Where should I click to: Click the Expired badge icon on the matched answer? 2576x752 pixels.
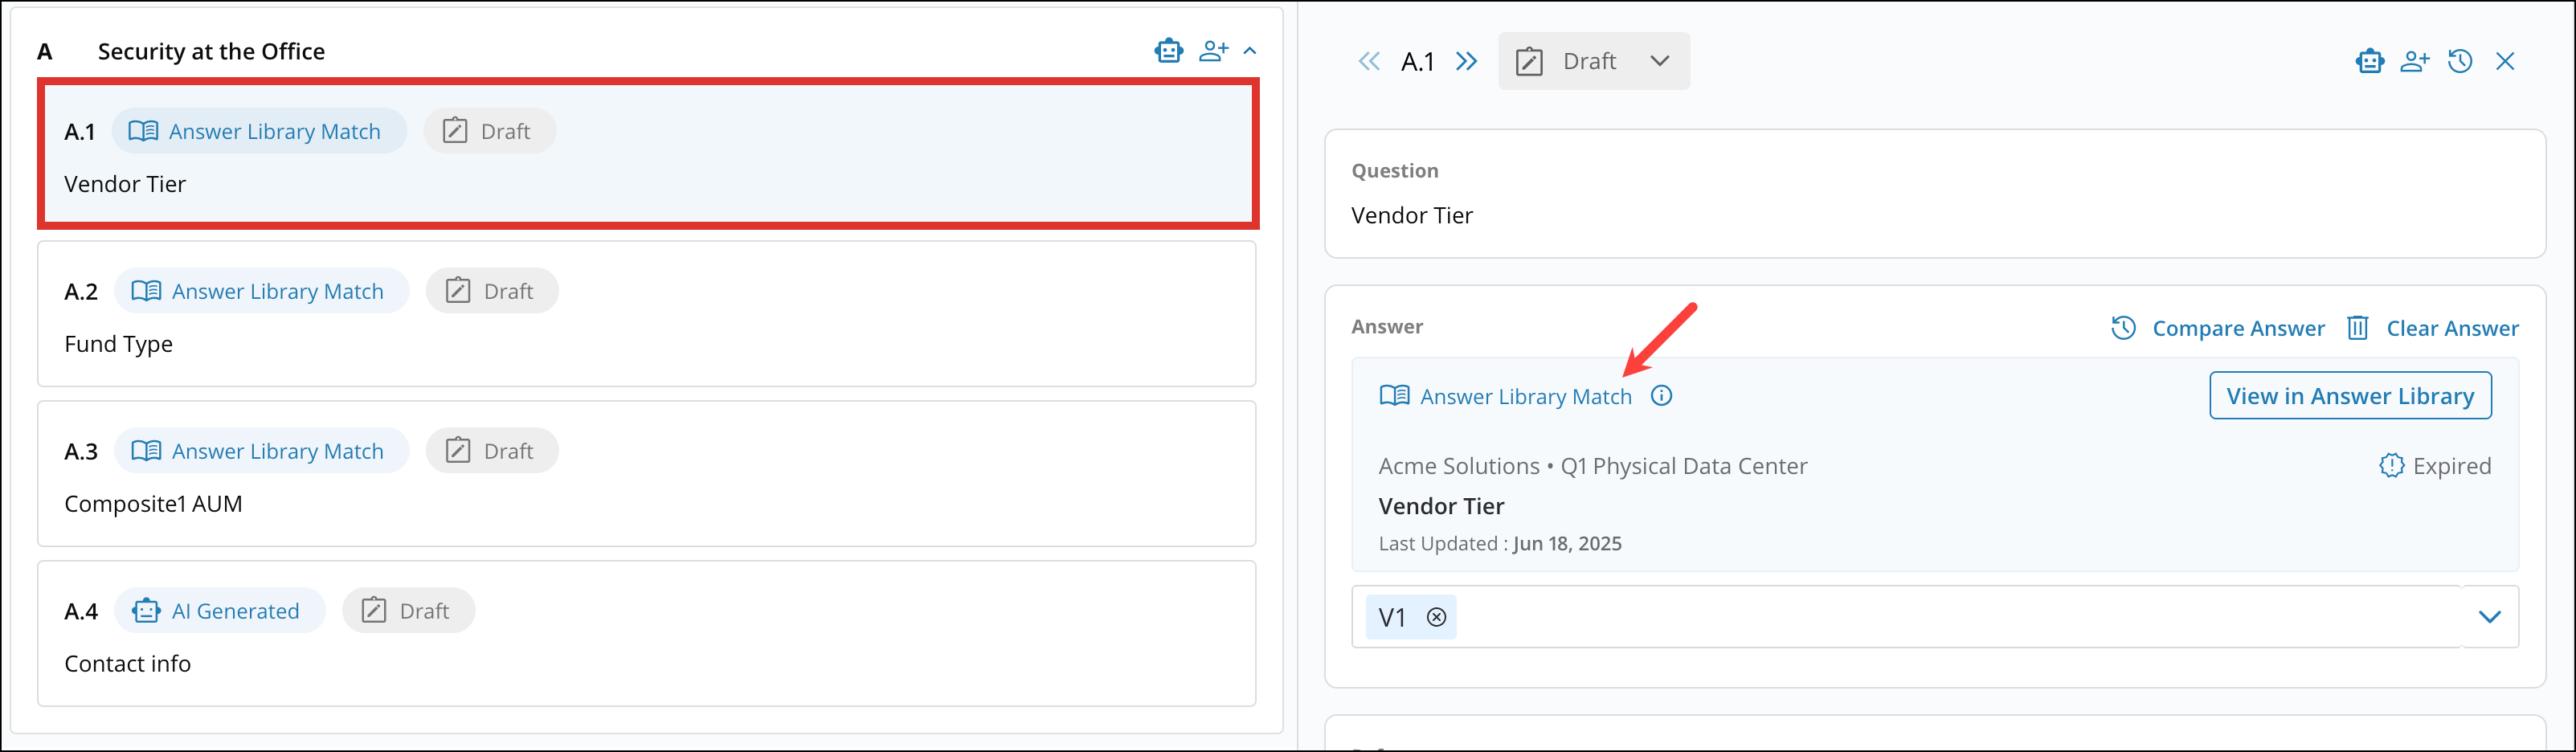click(2392, 465)
